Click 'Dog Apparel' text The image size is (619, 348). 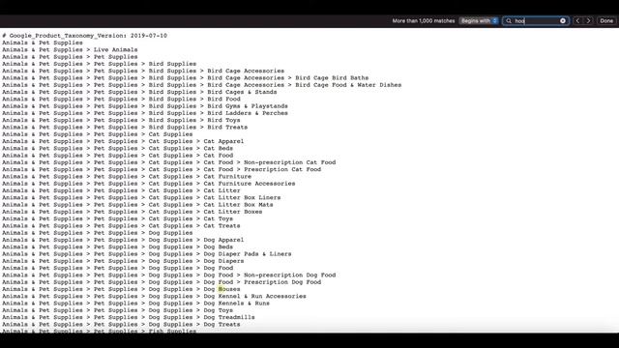223,240
